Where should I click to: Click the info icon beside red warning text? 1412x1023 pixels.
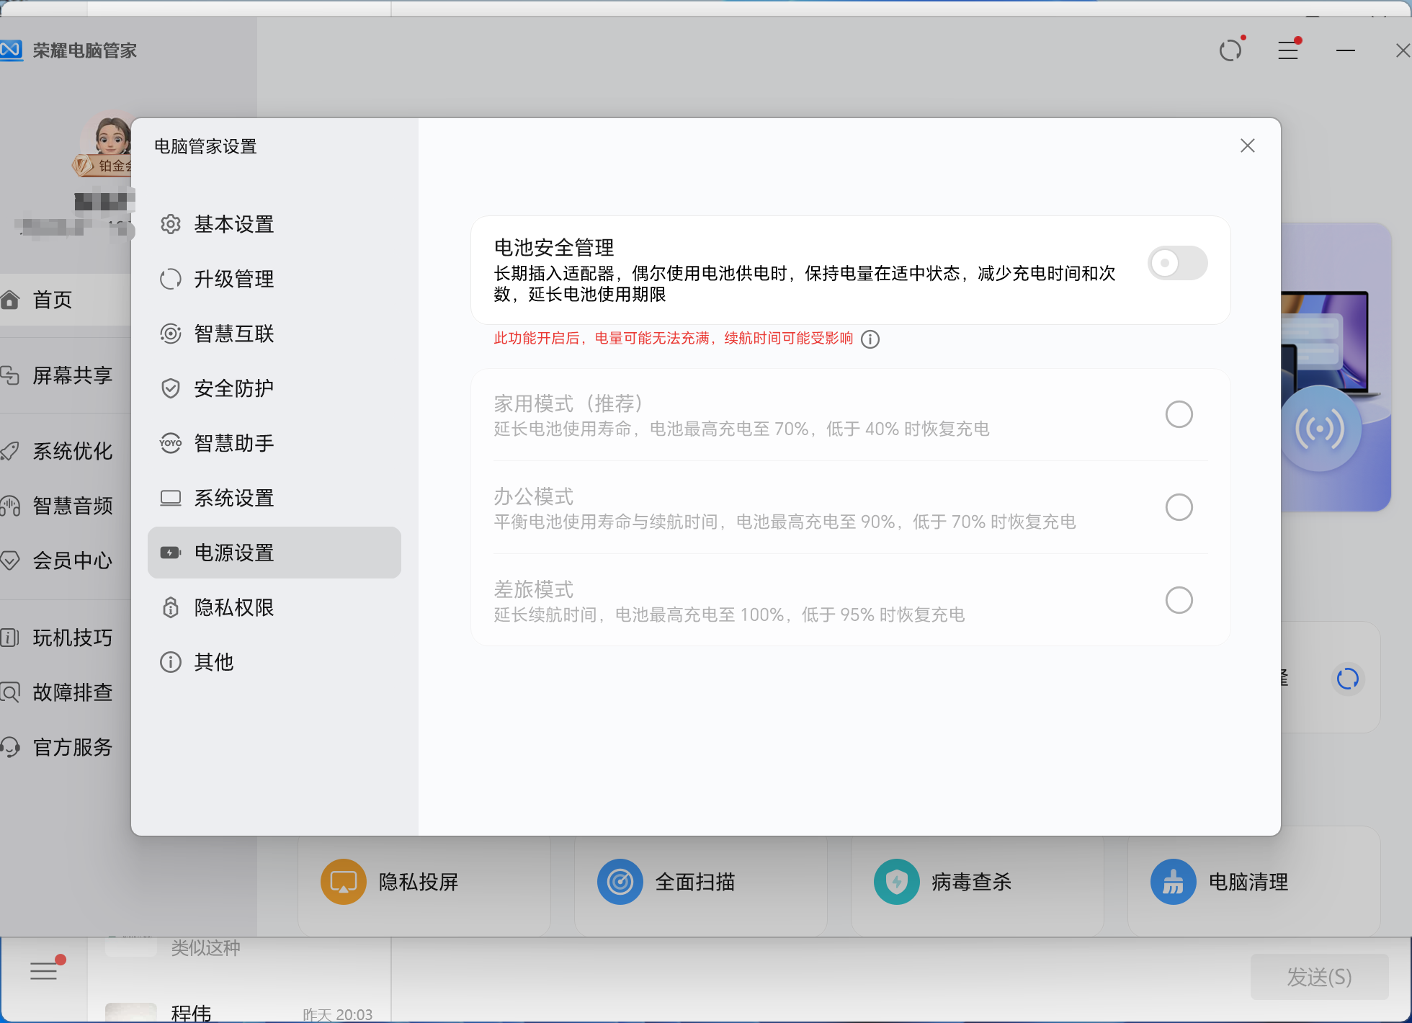[x=870, y=339]
